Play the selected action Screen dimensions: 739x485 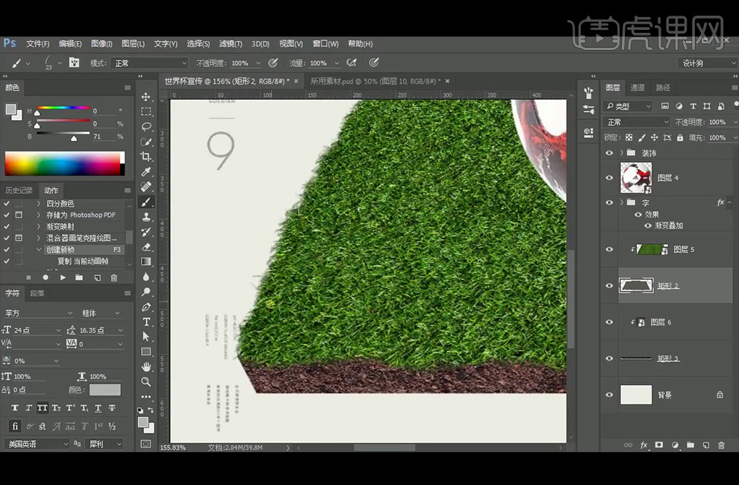pos(62,278)
